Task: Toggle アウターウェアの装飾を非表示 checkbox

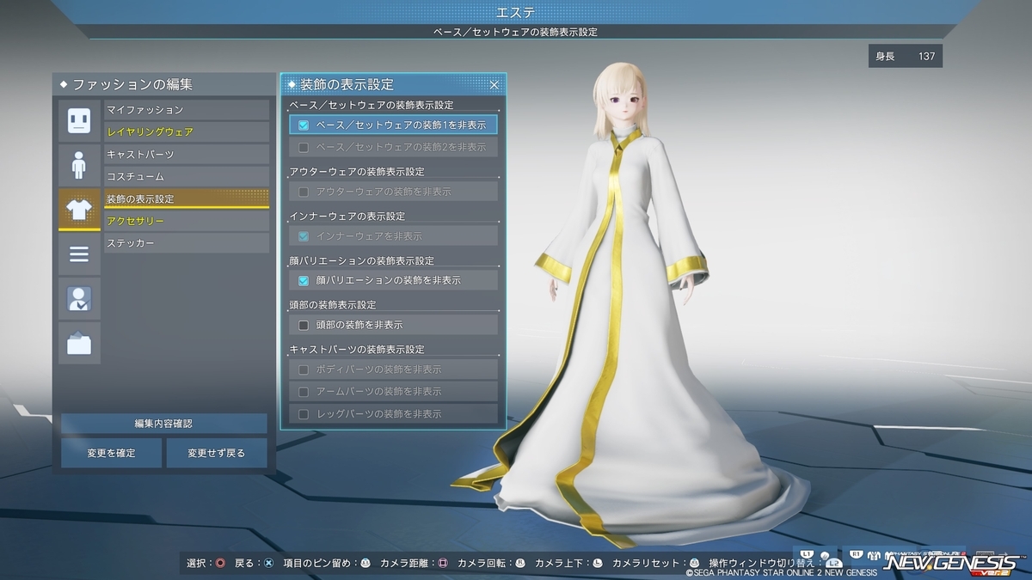Action: (303, 192)
